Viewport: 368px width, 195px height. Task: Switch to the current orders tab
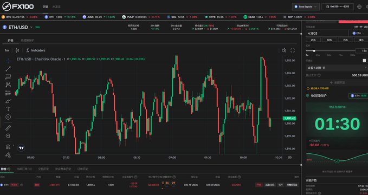pos(24,169)
